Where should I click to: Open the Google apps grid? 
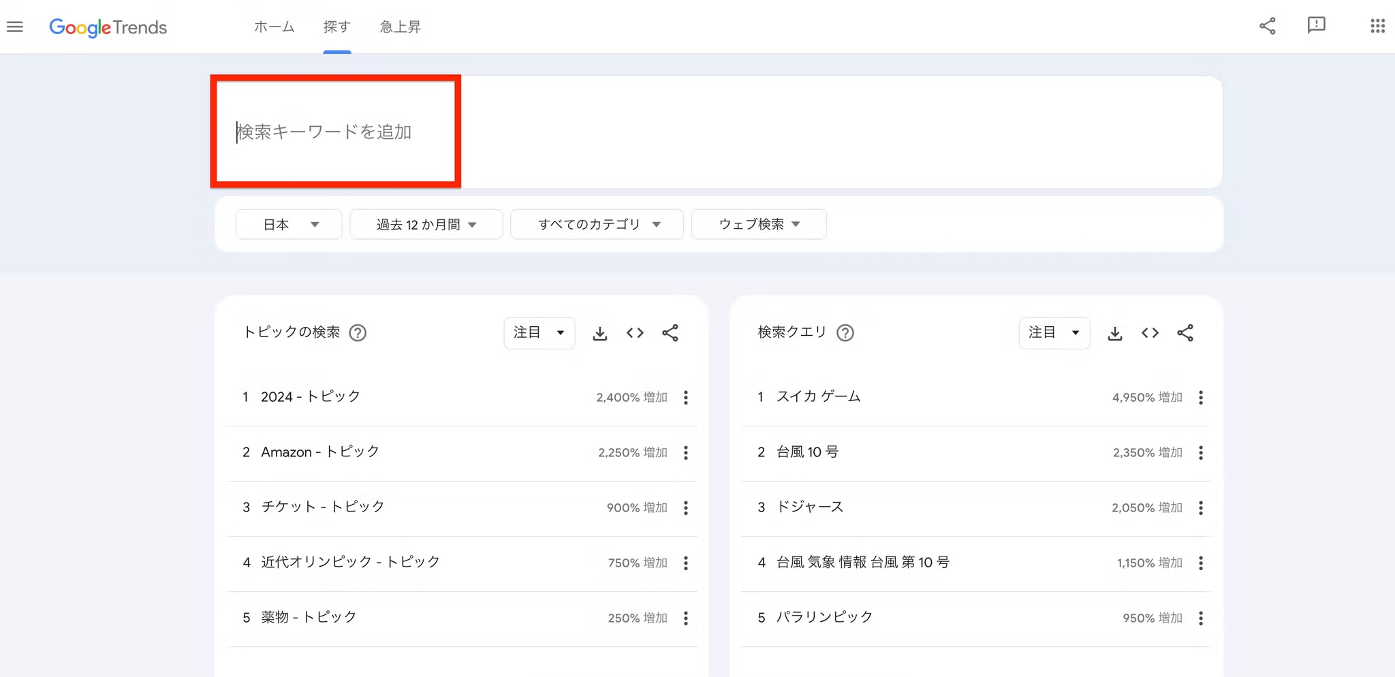coord(1377,26)
